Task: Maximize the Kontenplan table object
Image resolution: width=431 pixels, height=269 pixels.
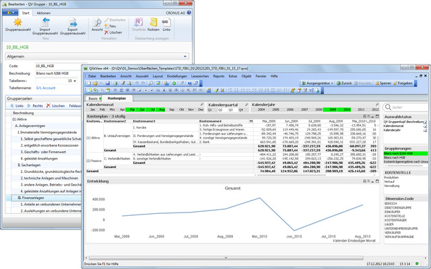Action: coord(377,116)
